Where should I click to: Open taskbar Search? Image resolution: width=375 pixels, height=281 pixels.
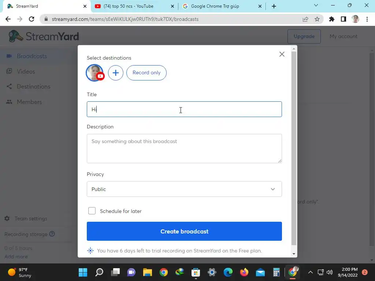99,272
